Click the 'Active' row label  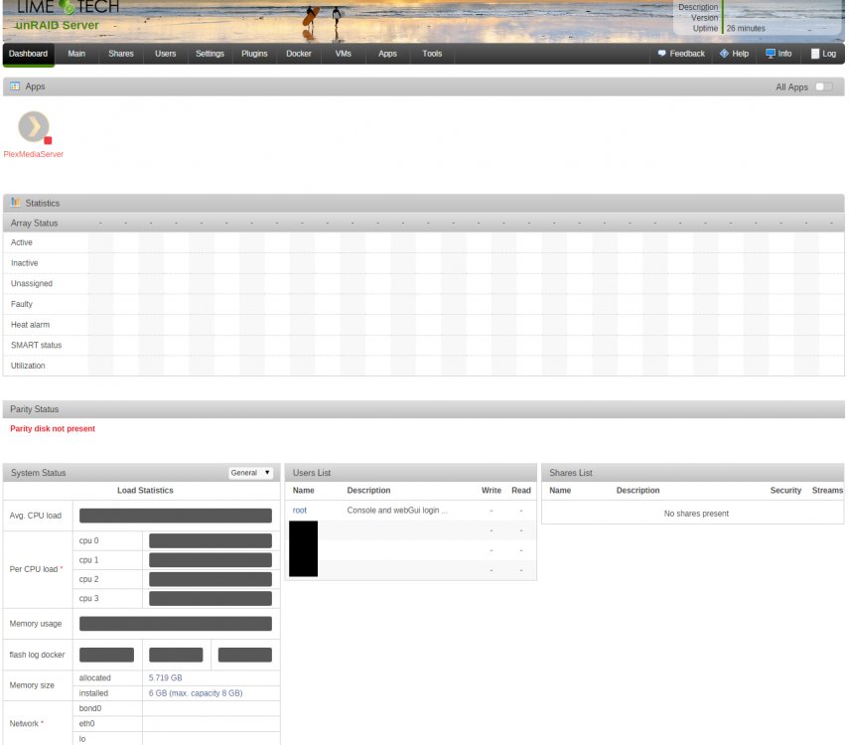[22, 242]
